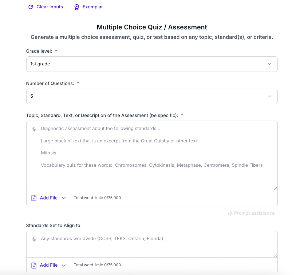This screenshot has width=308, height=275.
Task: Click the Prompt assistance sparkle icon
Action: (230, 214)
